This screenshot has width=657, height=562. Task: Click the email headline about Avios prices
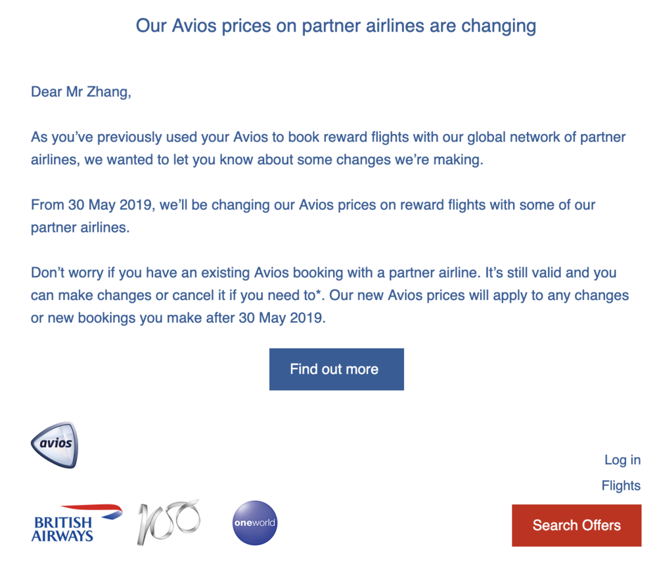pos(336,26)
